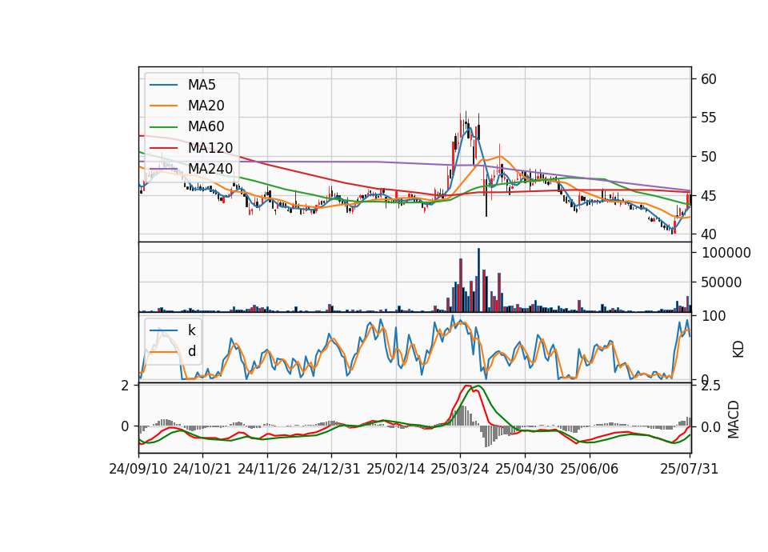
Task: Click the 25/04/30 date axis label
Action: pos(525,469)
